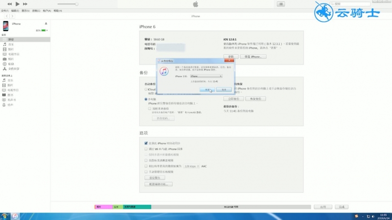392x220 pixels.
Task: Click the 应用 apply button at the bottom
Action: pyautogui.click(x=323, y=207)
